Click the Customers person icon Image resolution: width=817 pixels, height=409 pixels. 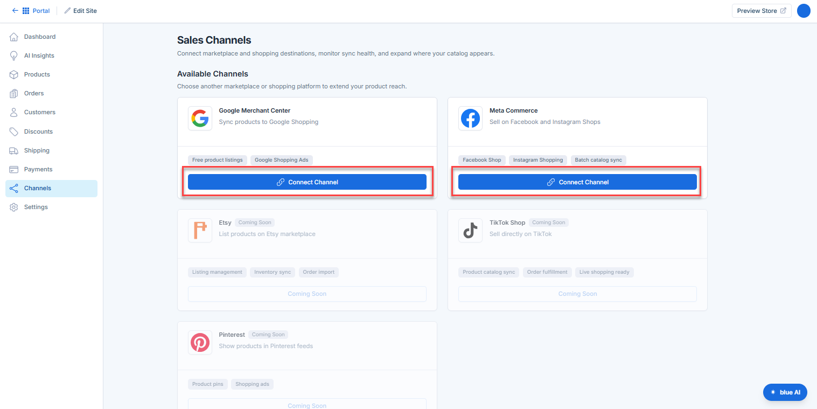pyautogui.click(x=14, y=112)
